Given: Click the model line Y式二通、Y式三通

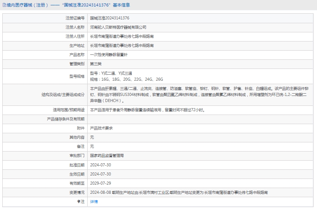Looking at the screenshot, I should [111, 73].
